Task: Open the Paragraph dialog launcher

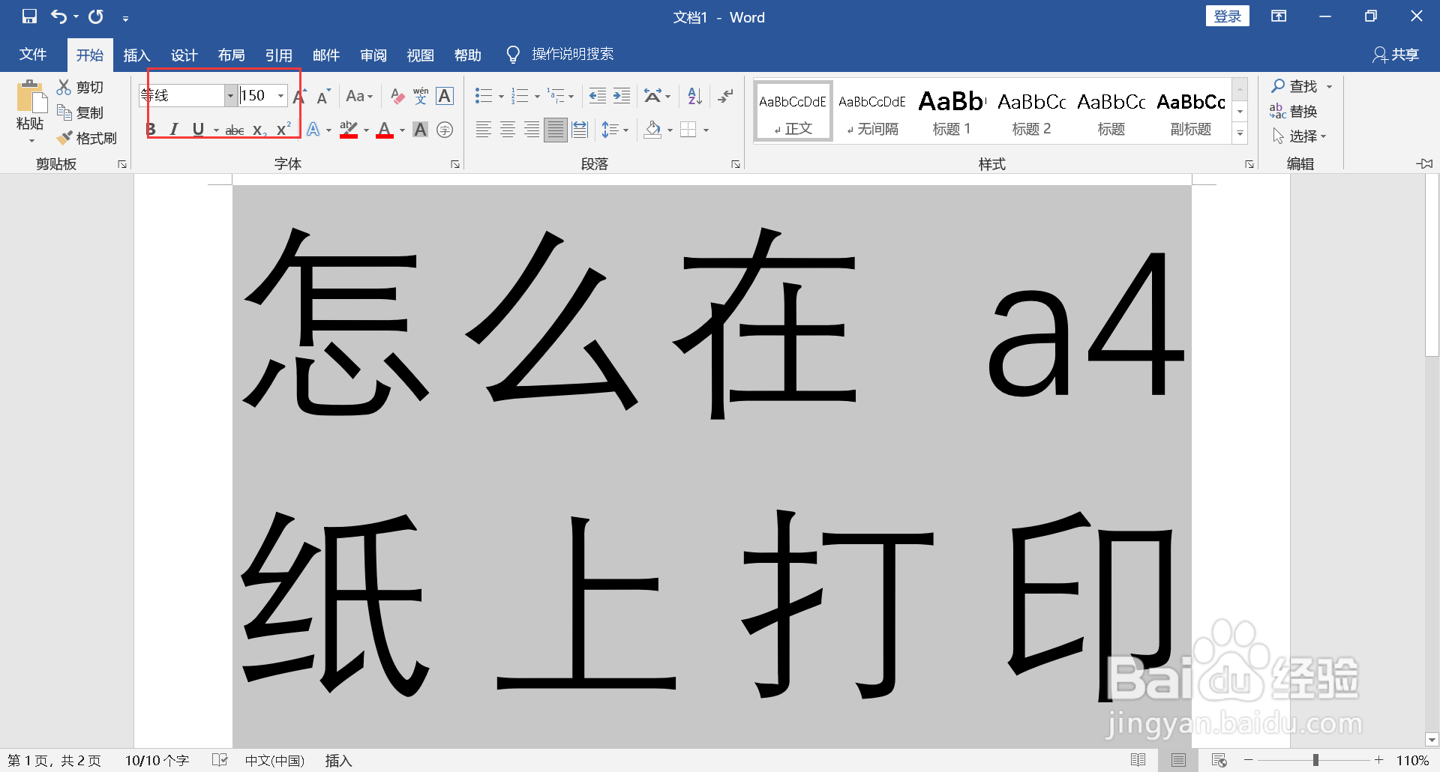Action: 736,164
